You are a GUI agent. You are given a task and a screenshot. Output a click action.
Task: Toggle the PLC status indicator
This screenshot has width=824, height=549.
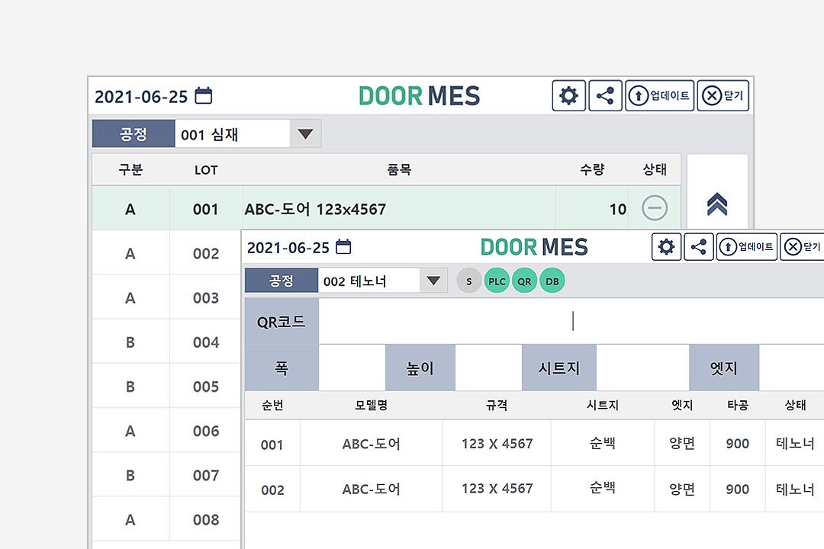497,281
